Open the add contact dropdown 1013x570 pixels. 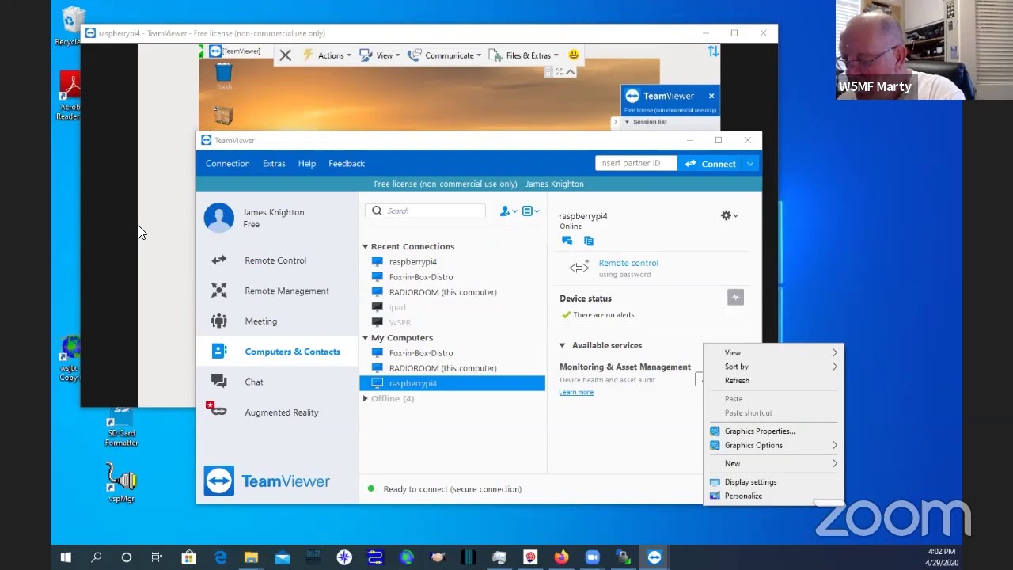508,211
